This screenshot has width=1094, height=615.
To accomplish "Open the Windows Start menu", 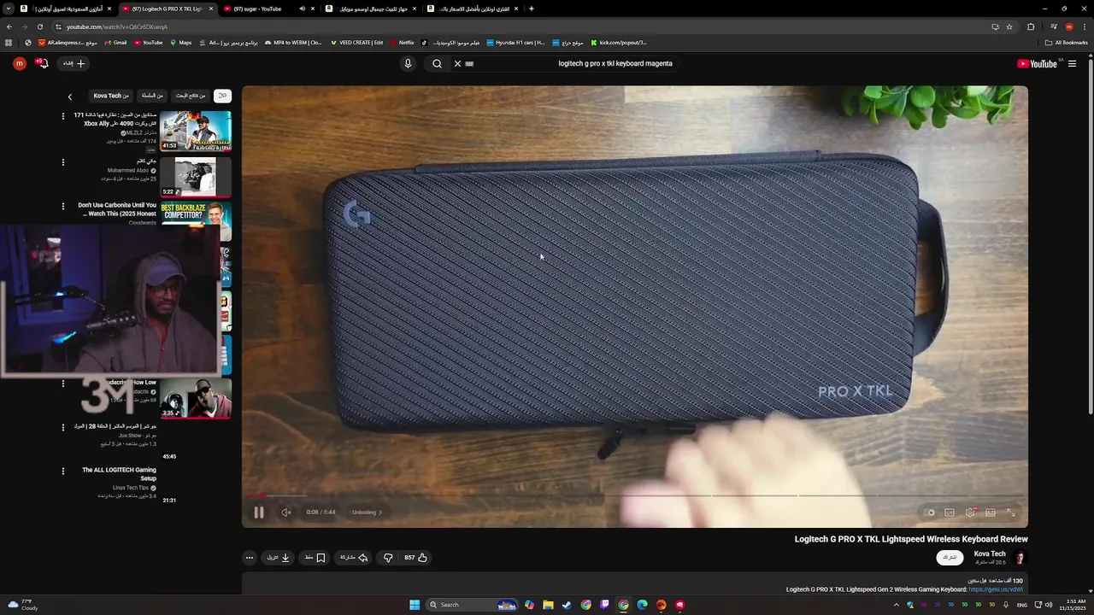I will coord(415,605).
